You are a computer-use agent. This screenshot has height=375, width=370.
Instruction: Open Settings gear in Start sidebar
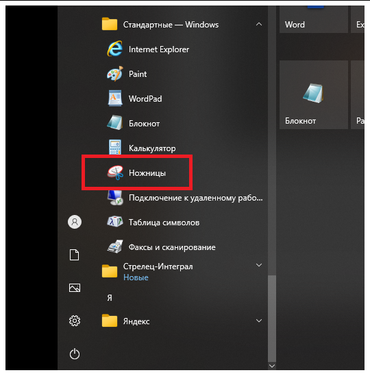(75, 321)
